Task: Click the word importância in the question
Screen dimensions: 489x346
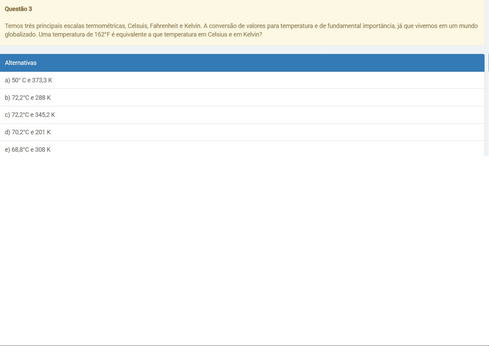Action: [x=379, y=26]
